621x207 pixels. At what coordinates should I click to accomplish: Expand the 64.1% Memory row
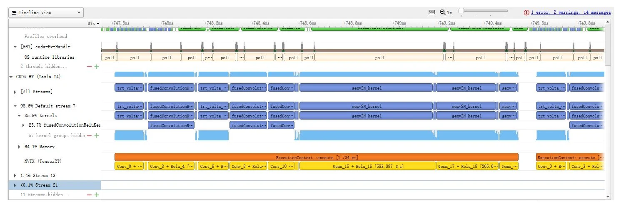[19, 147]
